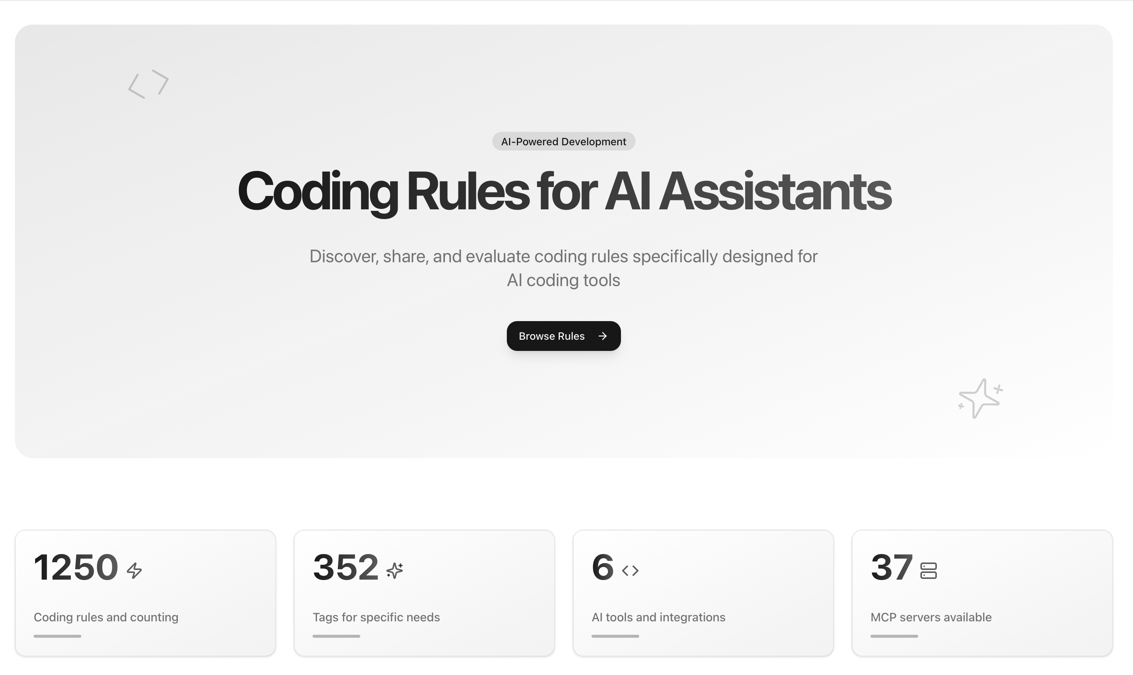
Task: Click the bar under Coding rules and counting
Action: pos(57,636)
